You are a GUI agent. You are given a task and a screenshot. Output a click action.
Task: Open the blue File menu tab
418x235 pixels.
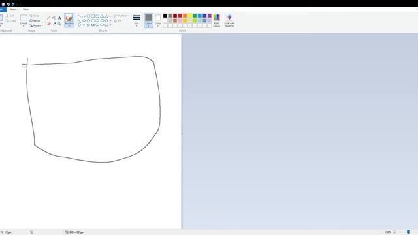pos(3,10)
